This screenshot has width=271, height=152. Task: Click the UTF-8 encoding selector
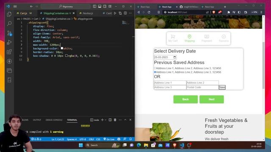coord(83,139)
